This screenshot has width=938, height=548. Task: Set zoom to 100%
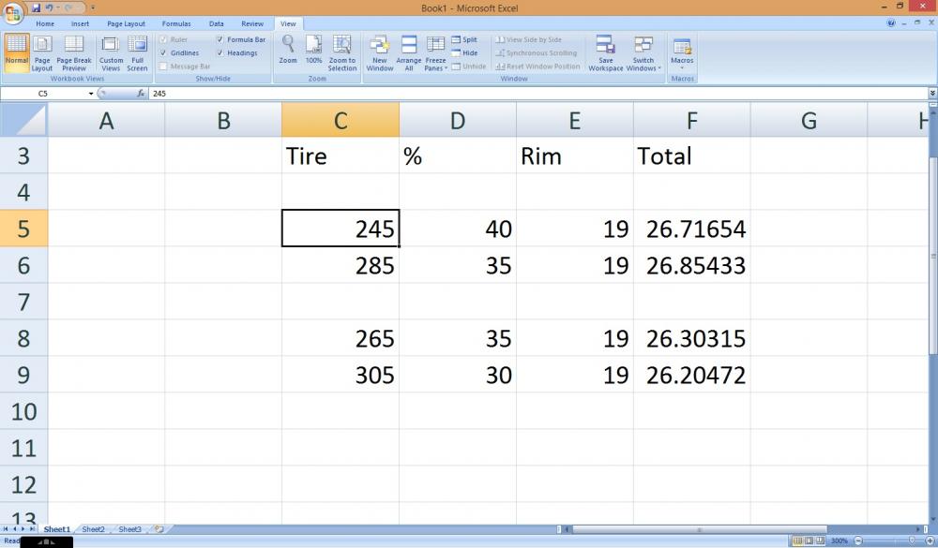tap(313, 50)
